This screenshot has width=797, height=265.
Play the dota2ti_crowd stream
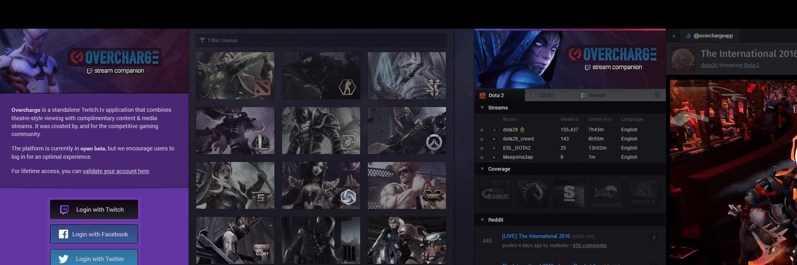[x=494, y=139]
